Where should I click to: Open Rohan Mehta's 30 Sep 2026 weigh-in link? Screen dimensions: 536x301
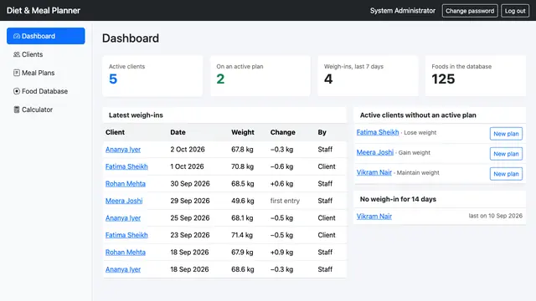tap(126, 184)
